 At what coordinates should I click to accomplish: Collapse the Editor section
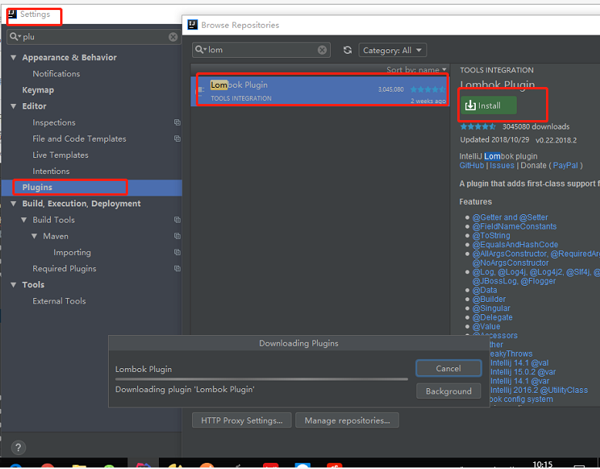14,106
